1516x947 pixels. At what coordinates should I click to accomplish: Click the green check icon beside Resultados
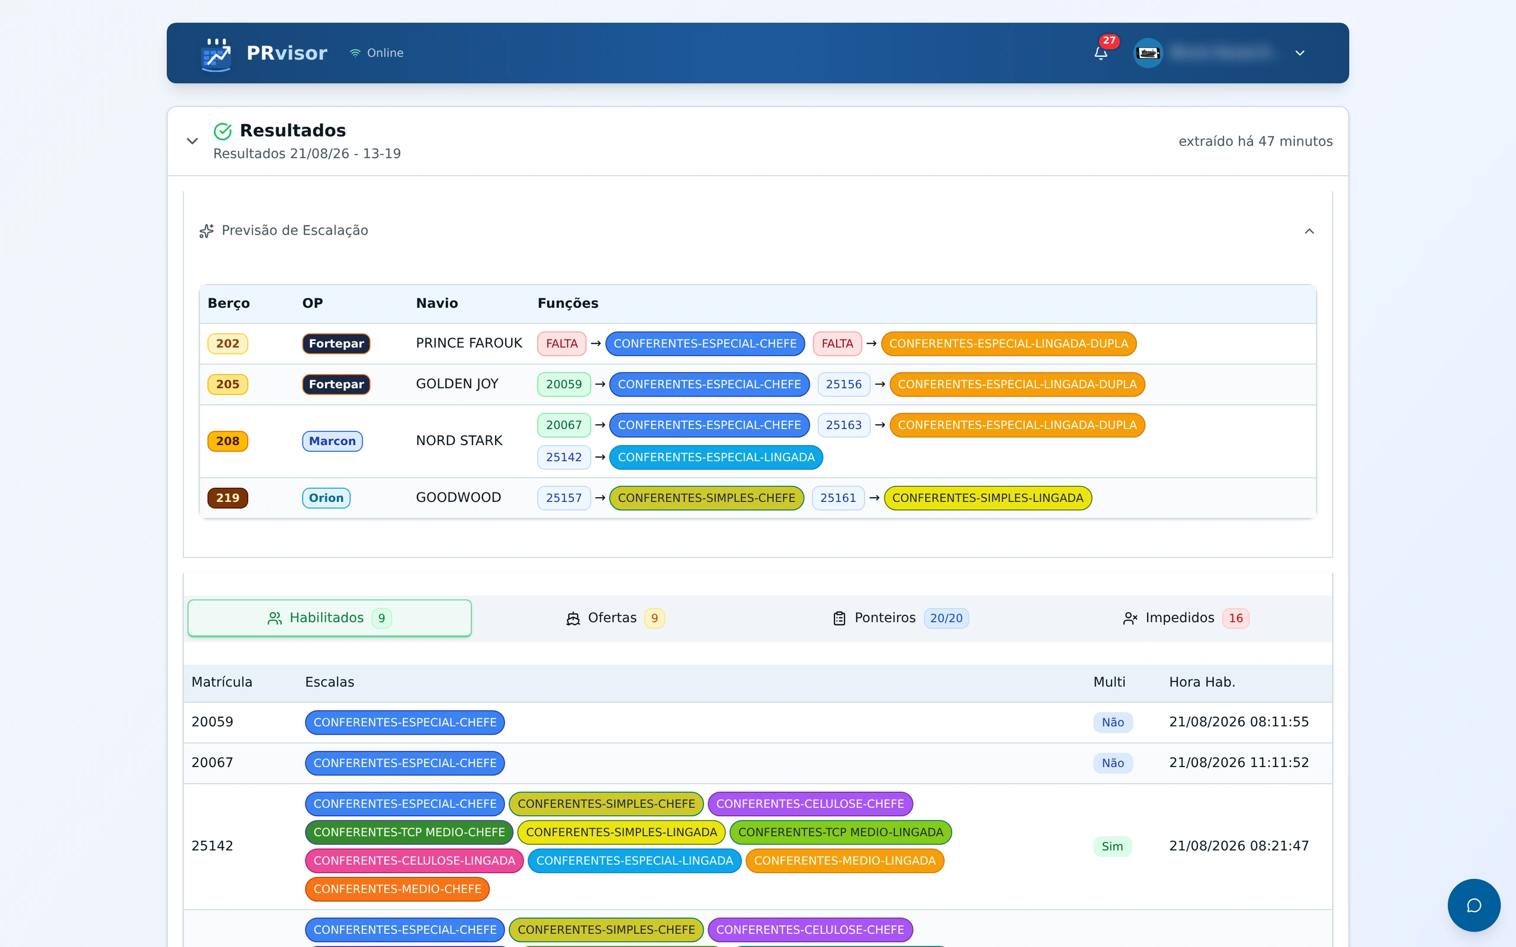[223, 131]
